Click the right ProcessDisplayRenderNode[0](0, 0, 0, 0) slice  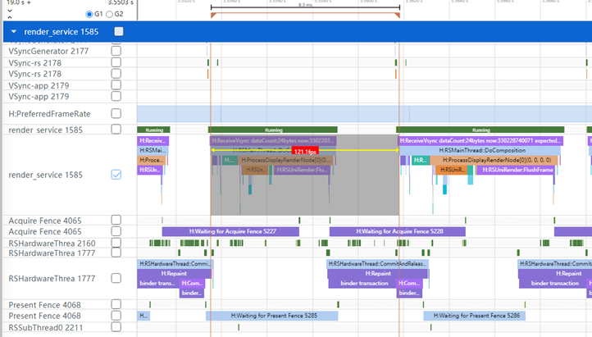tap(494, 160)
